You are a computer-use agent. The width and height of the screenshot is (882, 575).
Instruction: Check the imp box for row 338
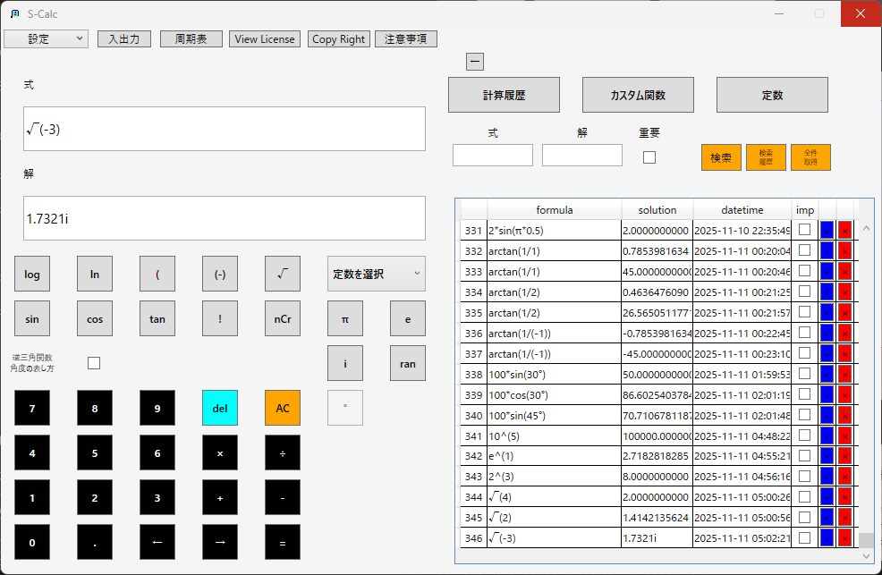[x=805, y=372]
